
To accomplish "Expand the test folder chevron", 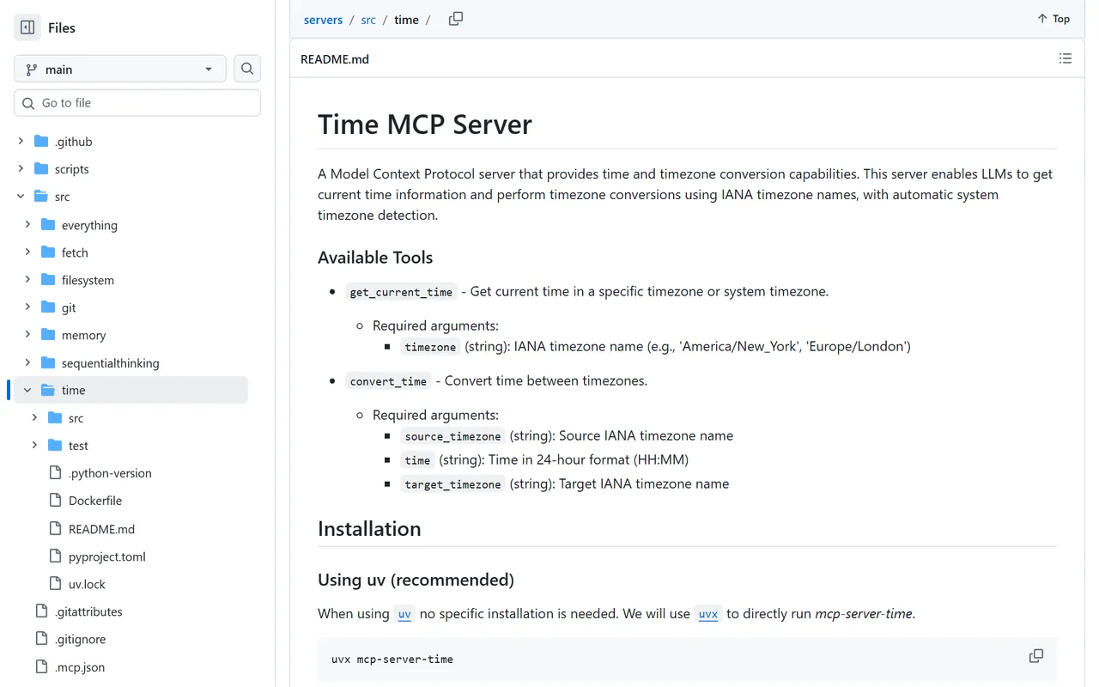I will [x=34, y=445].
